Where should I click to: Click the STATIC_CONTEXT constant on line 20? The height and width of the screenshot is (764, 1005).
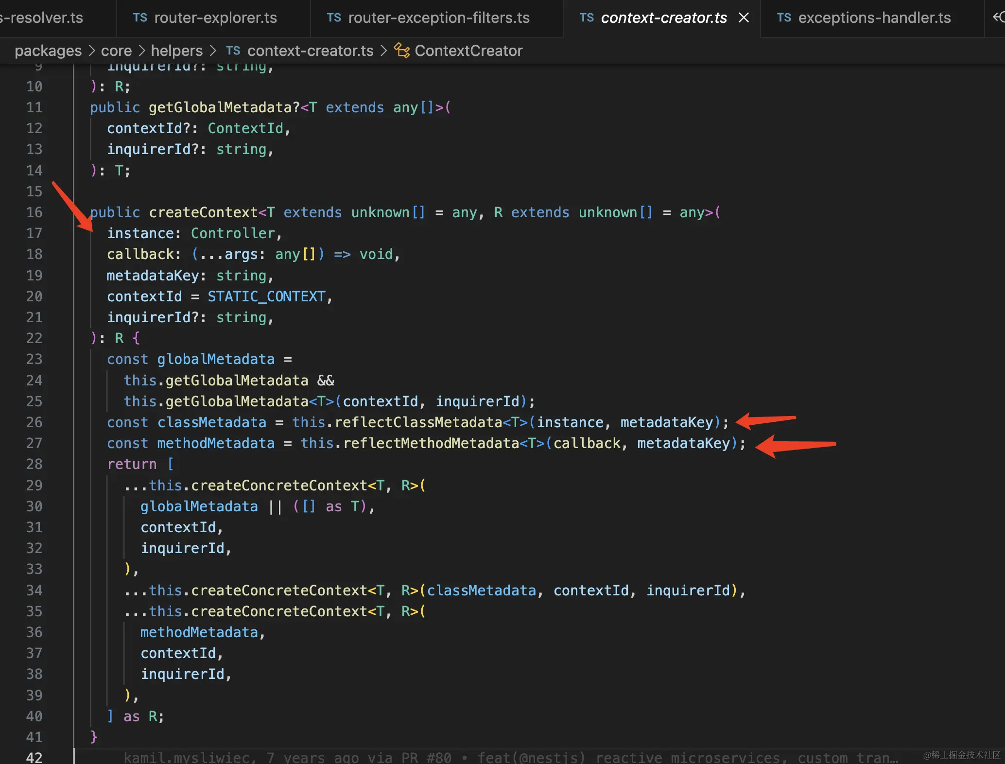coord(266,296)
